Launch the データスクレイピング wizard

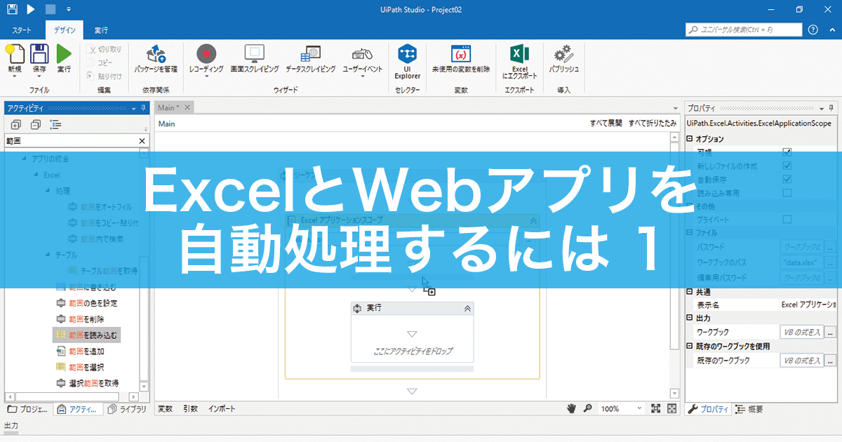point(310,59)
